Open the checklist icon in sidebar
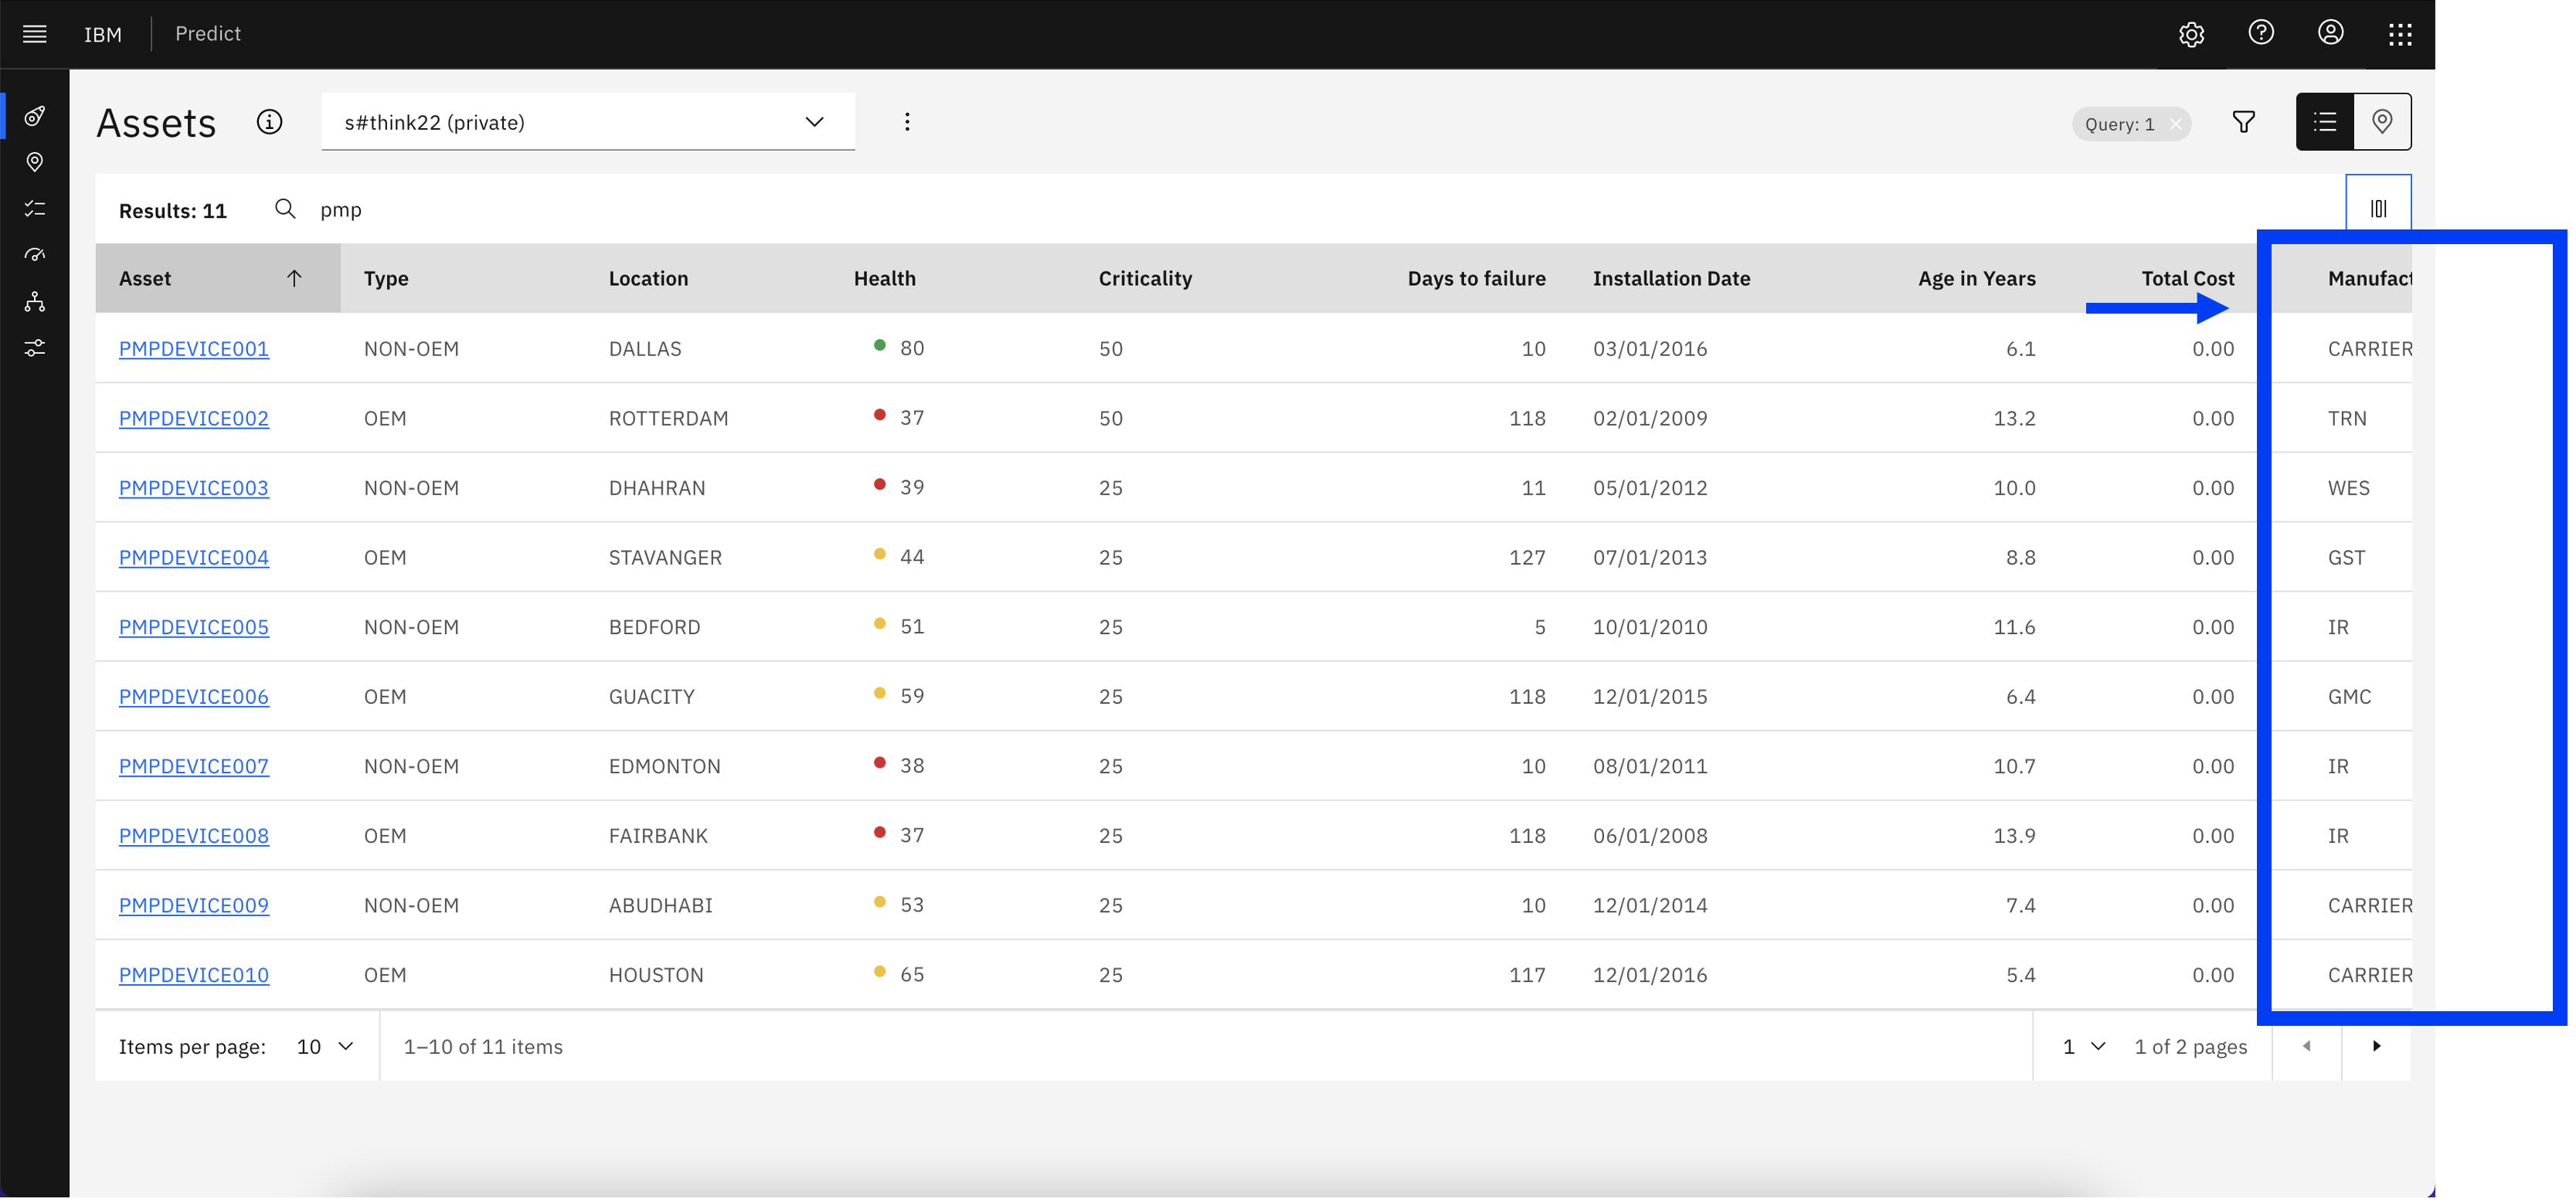 click(x=35, y=208)
